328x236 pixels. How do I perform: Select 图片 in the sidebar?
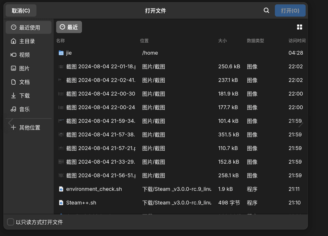(24, 69)
